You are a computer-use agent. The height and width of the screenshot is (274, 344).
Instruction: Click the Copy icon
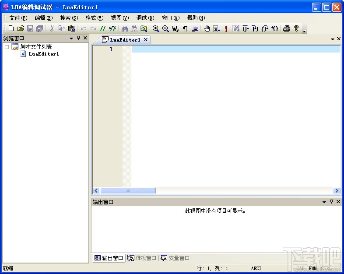[62, 28]
